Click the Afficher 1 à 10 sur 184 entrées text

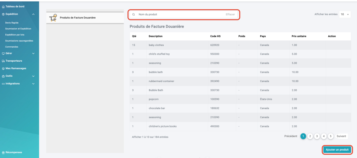point(150,137)
